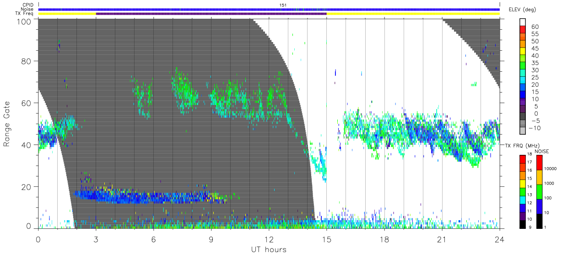Click the '12' tick on UT hours axis
562x259 pixels.
coord(269,238)
